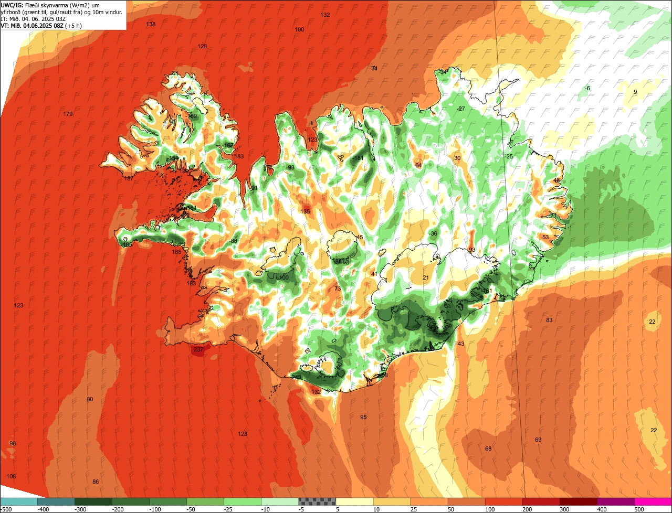Click the heat flux value 64
Image resolution: width=672 pixels, height=513 pixels.
(x=418, y=166)
